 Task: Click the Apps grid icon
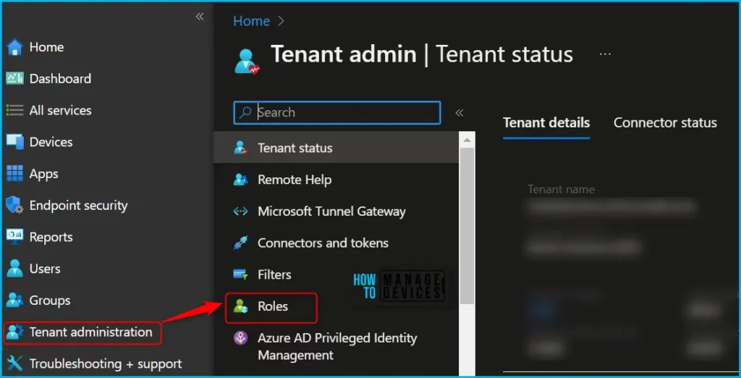click(x=14, y=174)
